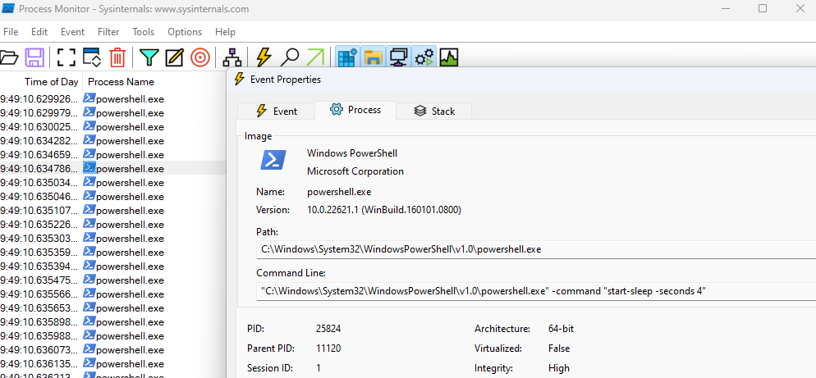The image size is (816, 378).
Task: Open the Filter menu
Action: click(108, 32)
